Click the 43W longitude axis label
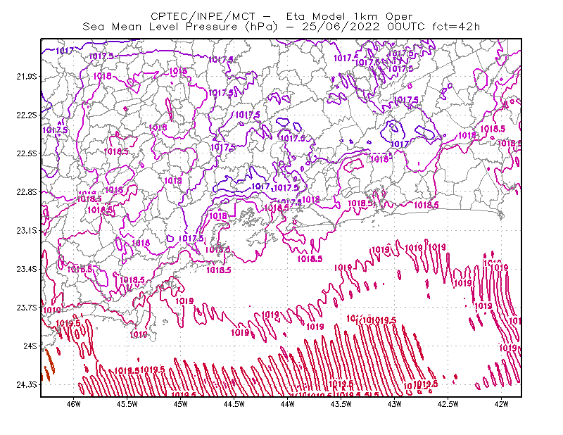 (395, 404)
